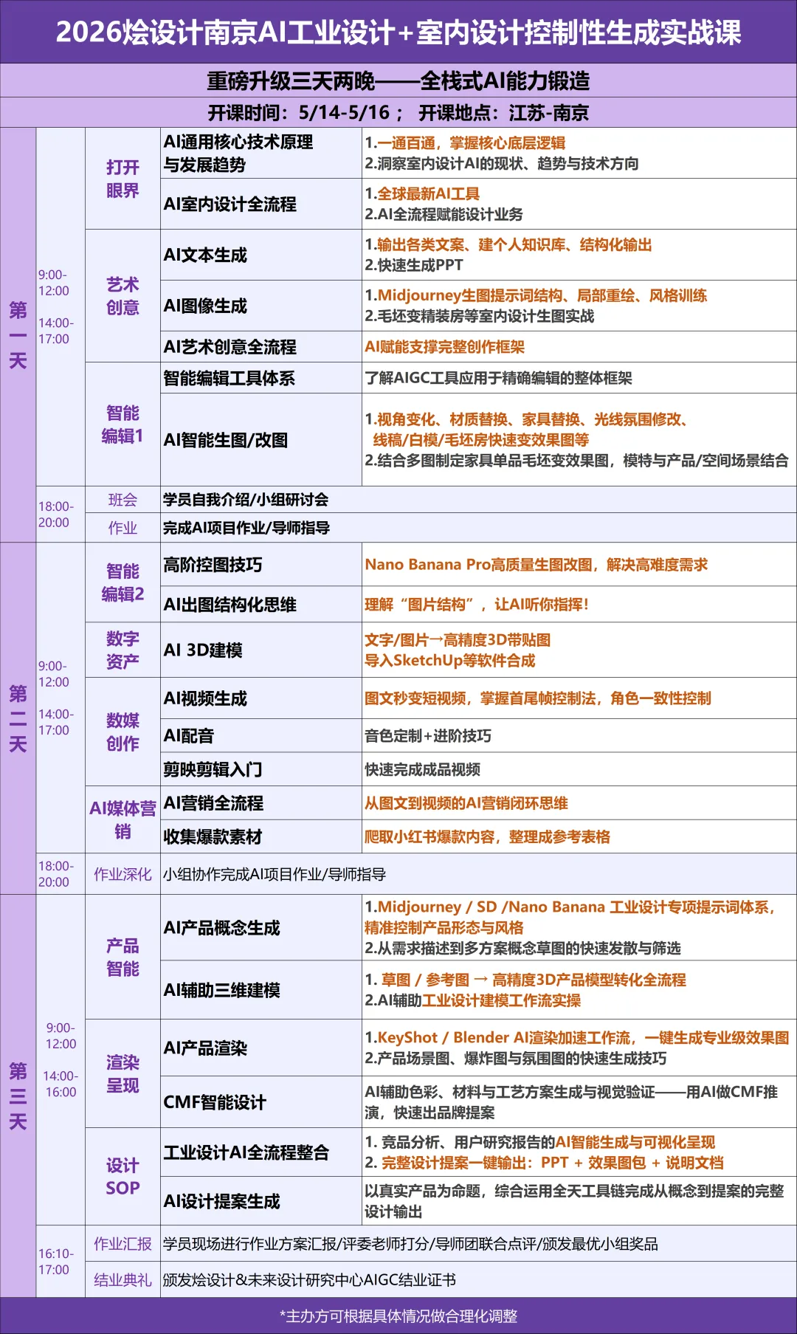Click 'AI通用核心技术原理与发展趋势' topic

(238, 153)
